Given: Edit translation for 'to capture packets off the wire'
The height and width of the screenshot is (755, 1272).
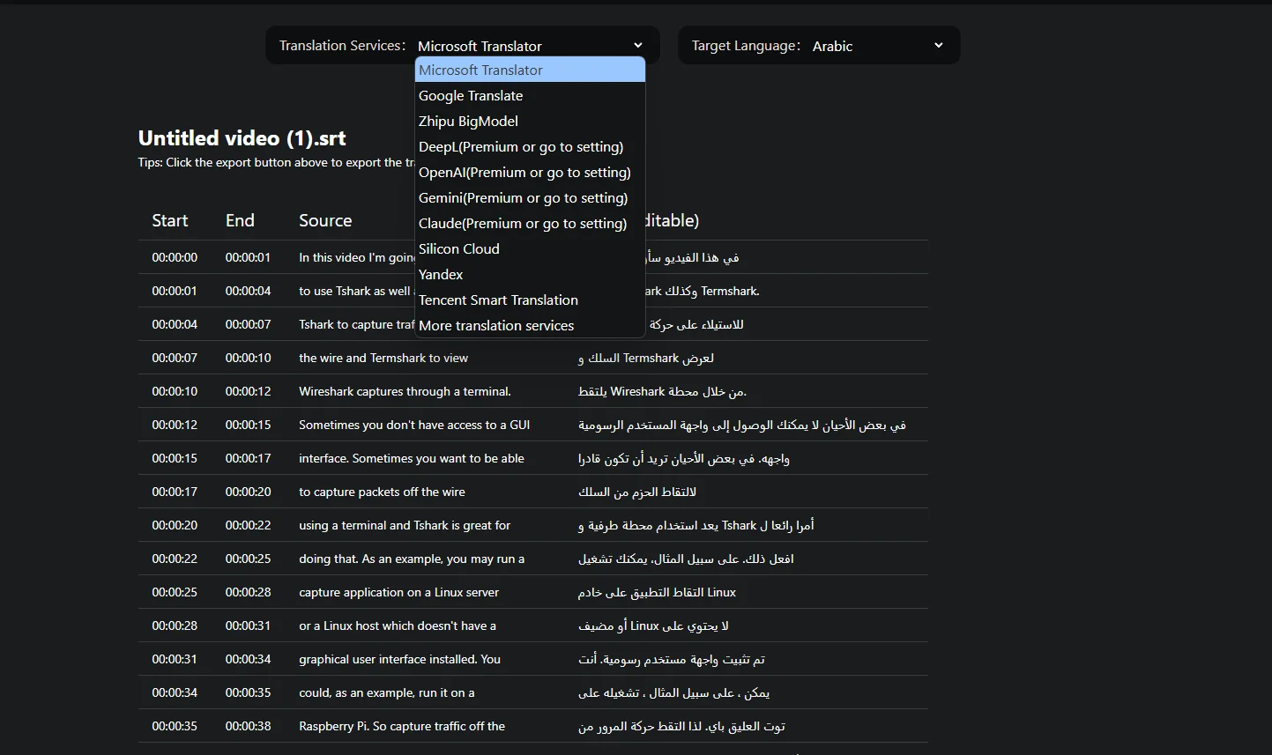Looking at the screenshot, I should [637, 492].
